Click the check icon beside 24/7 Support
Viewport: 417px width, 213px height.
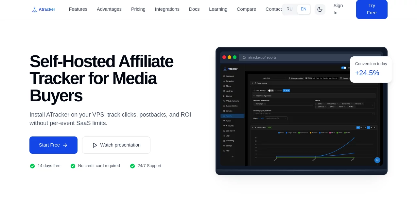(x=132, y=166)
